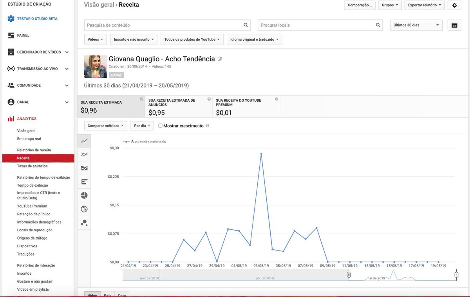Open Origens de tráfego report
The width and height of the screenshot is (470, 297).
tap(32, 238)
